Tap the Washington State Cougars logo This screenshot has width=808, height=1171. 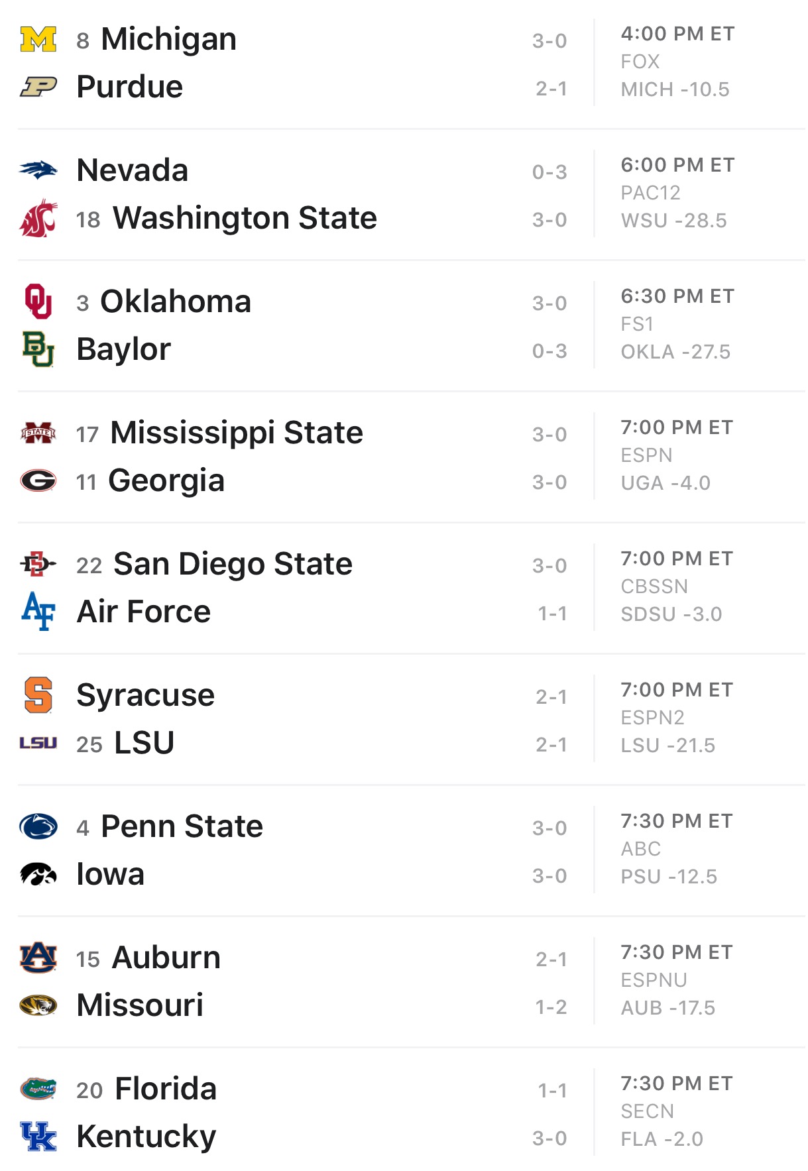coord(38,218)
